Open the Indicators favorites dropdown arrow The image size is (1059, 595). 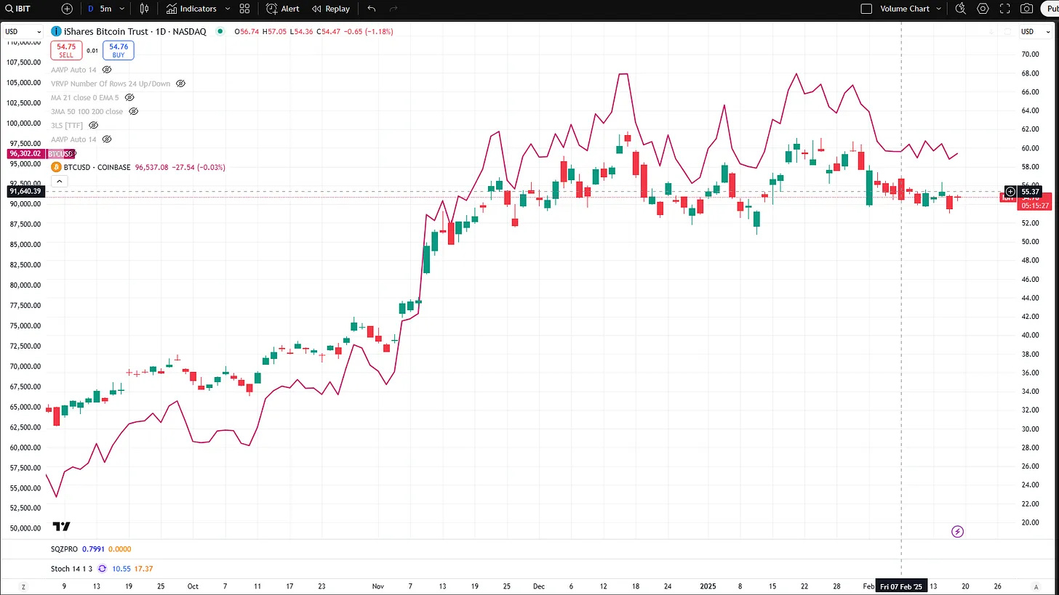coord(228,9)
